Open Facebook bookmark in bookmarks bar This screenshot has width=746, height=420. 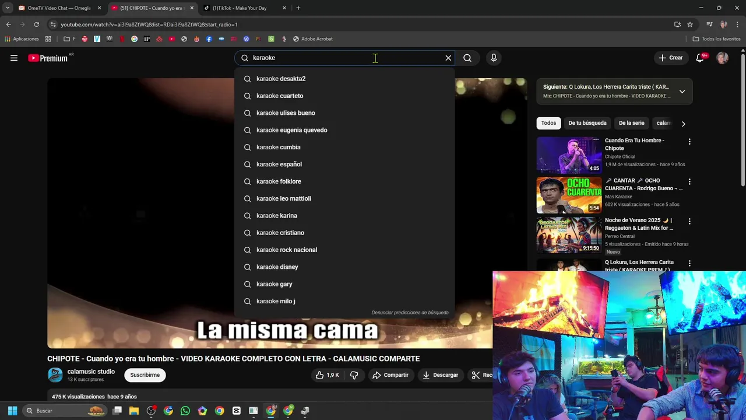click(209, 39)
